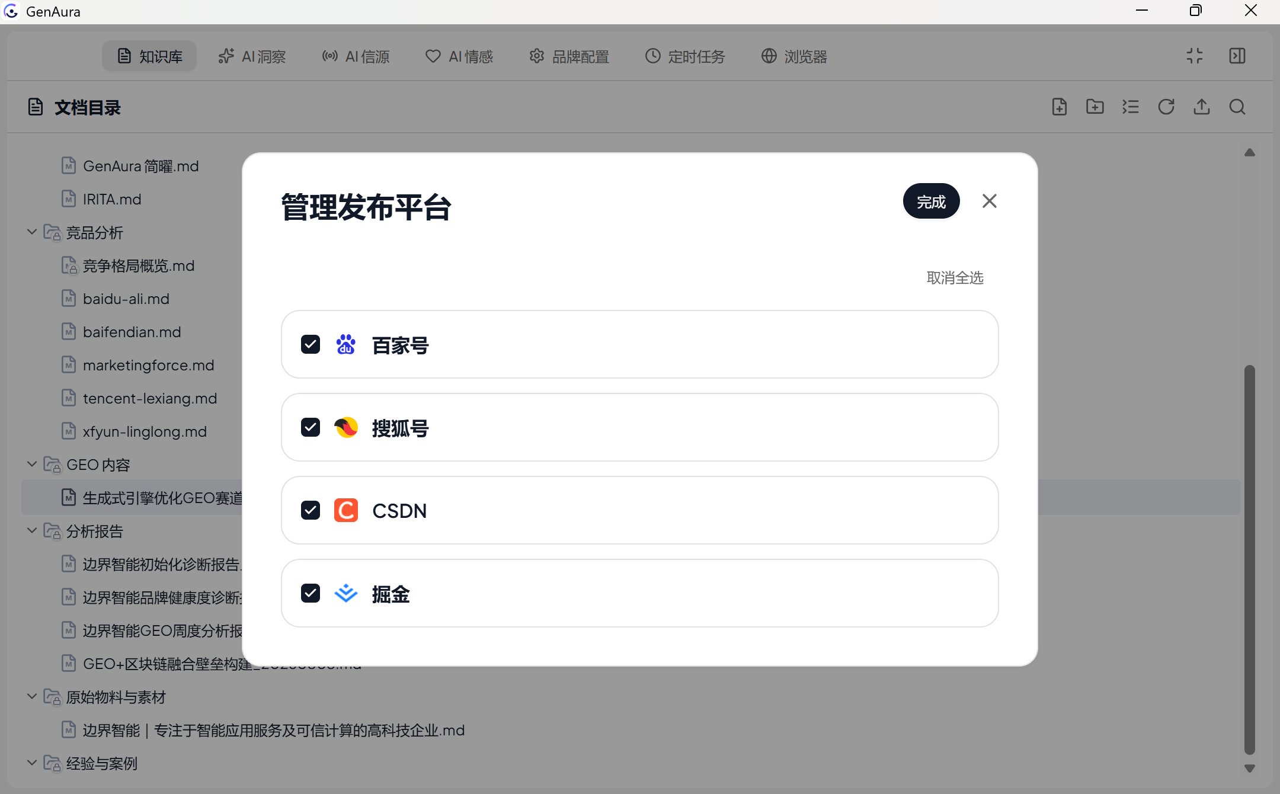1280x794 pixels.
Task: Collapse the 分析报告 folder
Action: click(x=32, y=531)
